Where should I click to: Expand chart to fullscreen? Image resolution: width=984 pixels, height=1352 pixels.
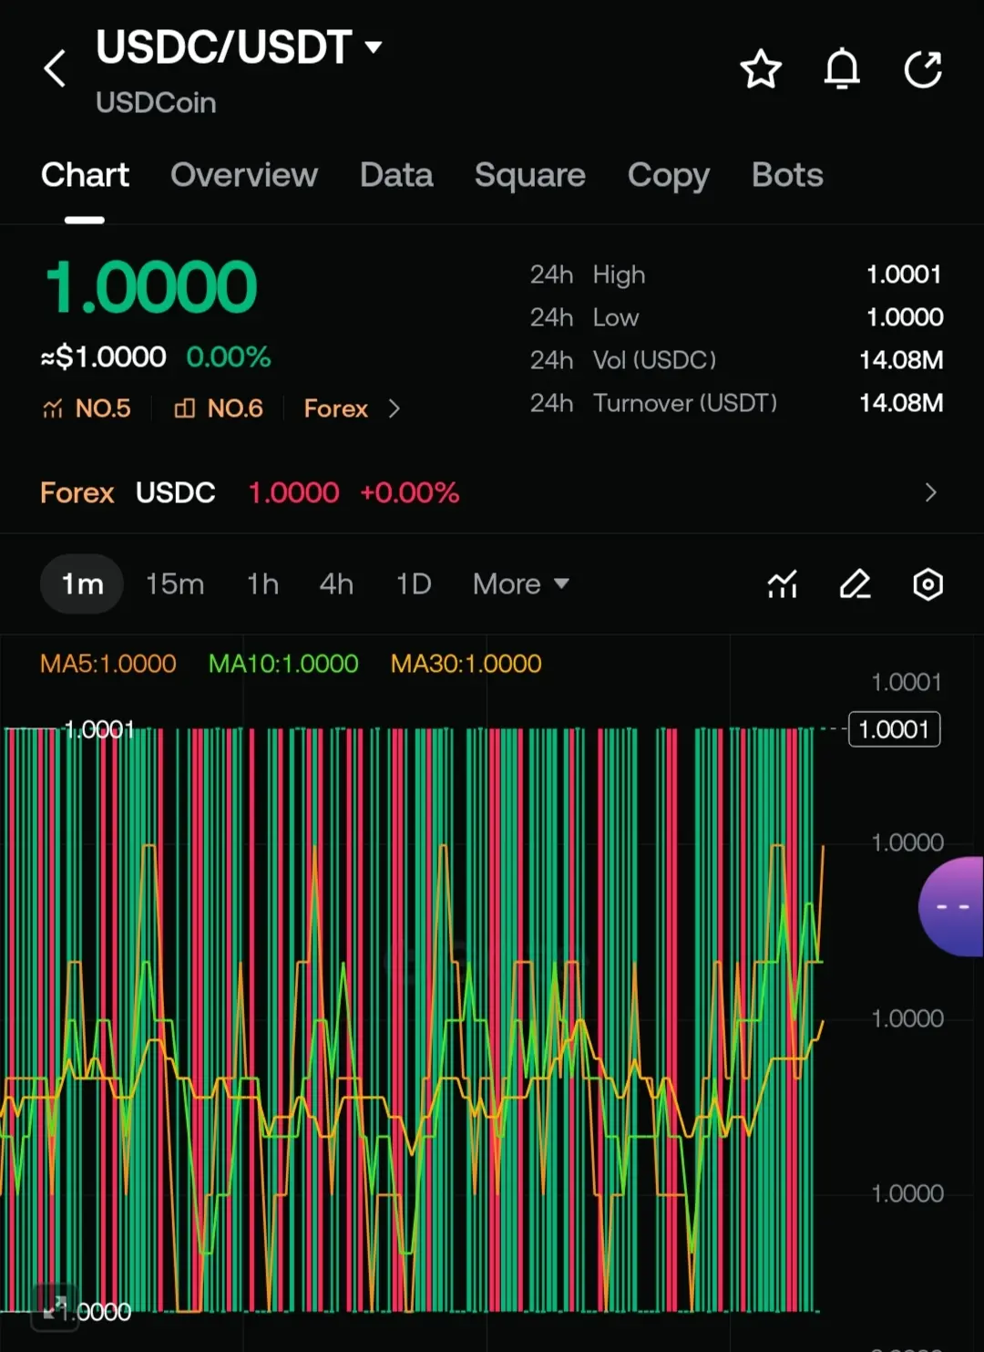coord(56,1308)
